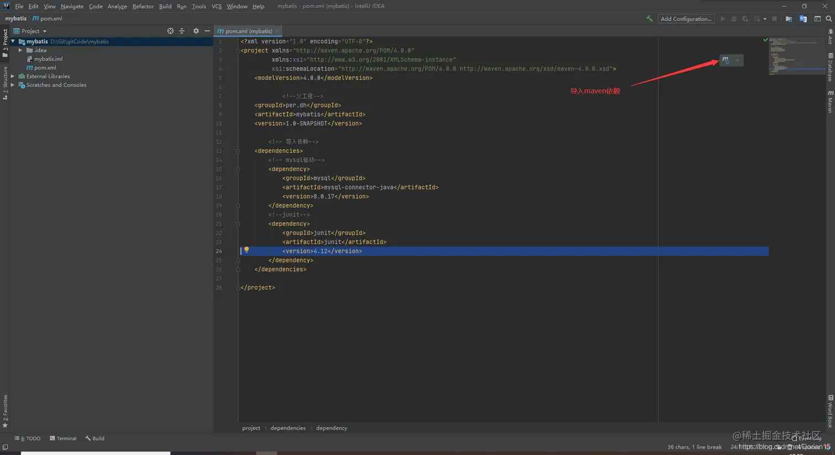The image size is (835, 455).
Task: Toggle the 2: Favorites tool window tab
Action: [x=5, y=411]
